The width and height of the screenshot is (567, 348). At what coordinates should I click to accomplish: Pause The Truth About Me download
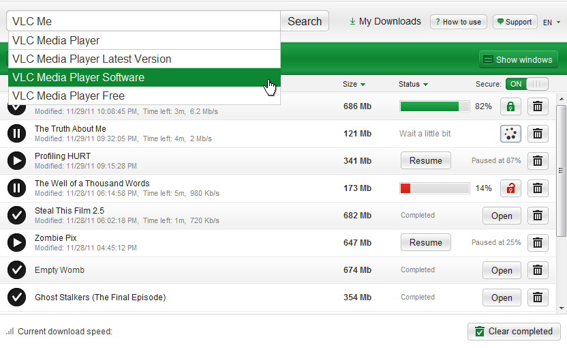pyautogui.click(x=16, y=134)
